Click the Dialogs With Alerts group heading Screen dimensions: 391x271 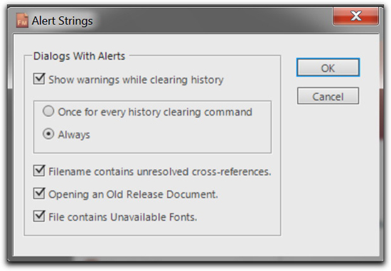tap(80, 56)
